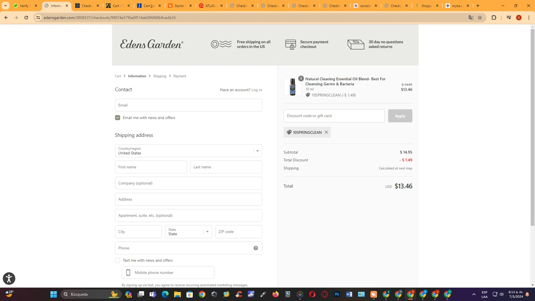Viewport: 535px width, 301px height.
Task: Open the notifications bell in the taskbar
Action: [x=527, y=294]
